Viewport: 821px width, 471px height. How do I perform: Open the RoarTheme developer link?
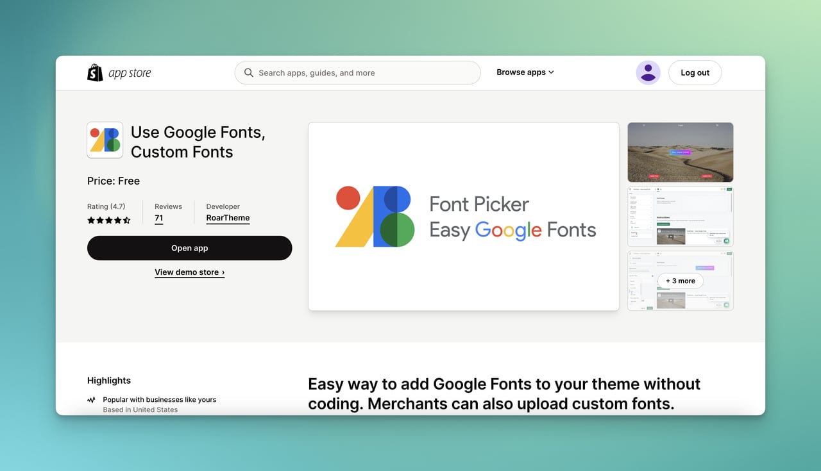tap(228, 218)
